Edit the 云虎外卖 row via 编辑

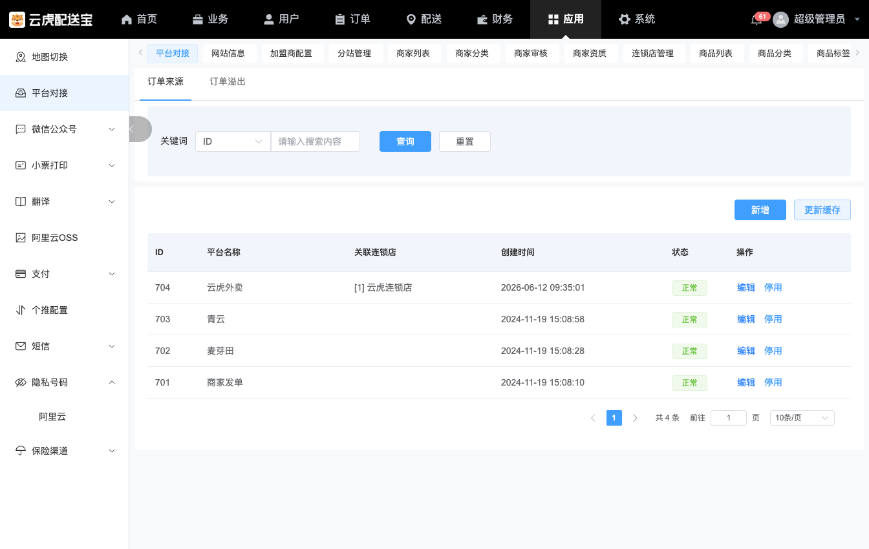pos(746,287)
